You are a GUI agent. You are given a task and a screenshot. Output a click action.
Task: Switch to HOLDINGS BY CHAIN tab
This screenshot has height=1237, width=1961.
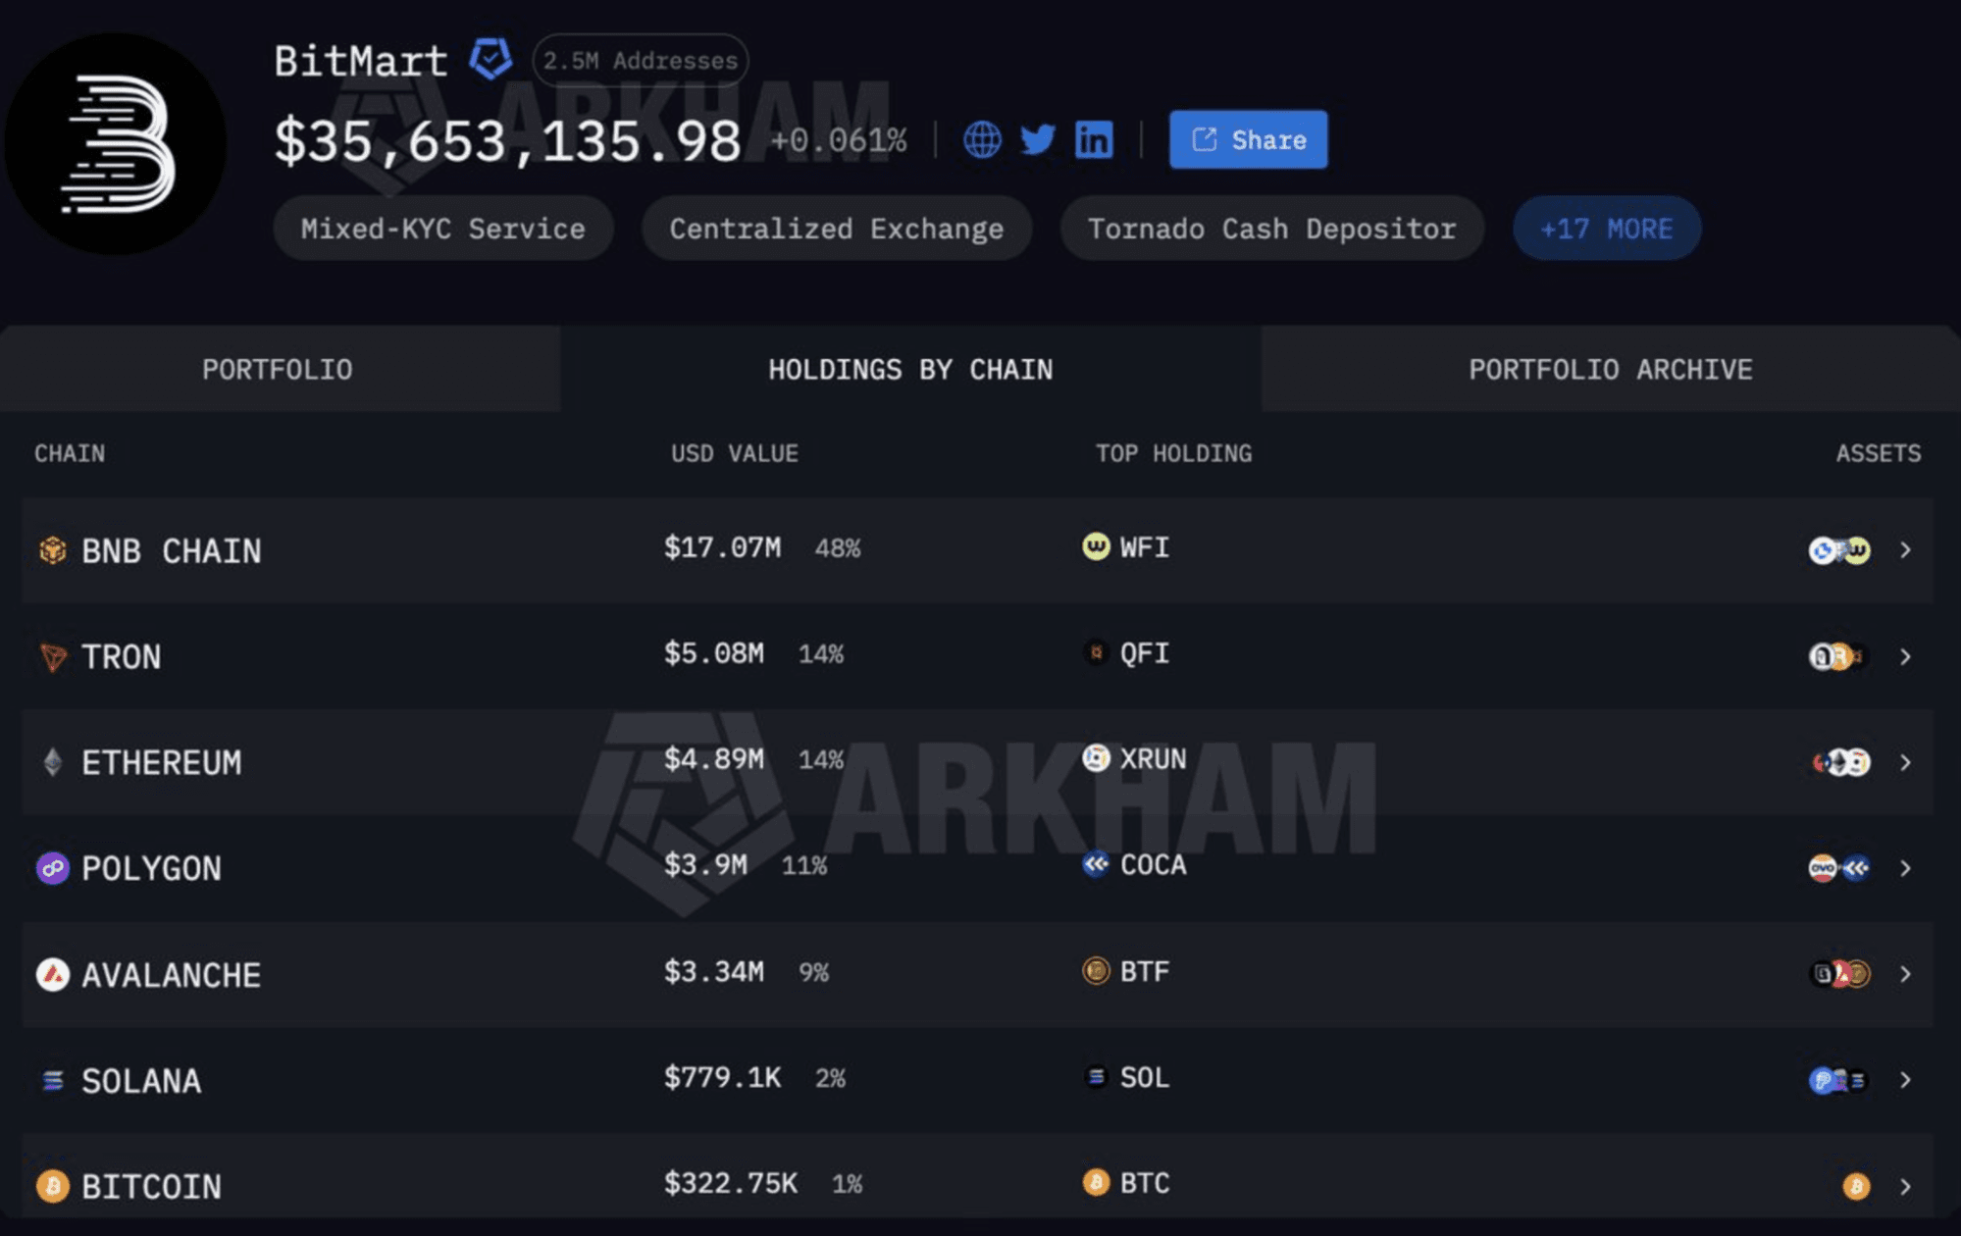point(910,369)
